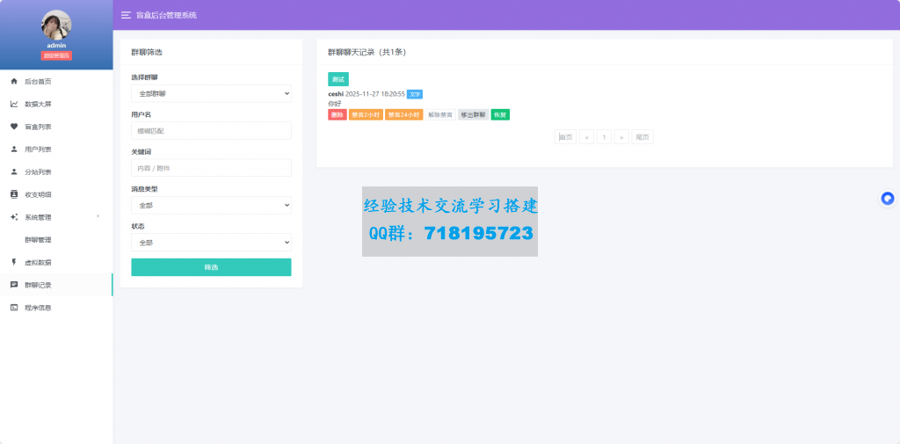
Task: Open the 消息类型 dropdown
Action: coord(211,205)
